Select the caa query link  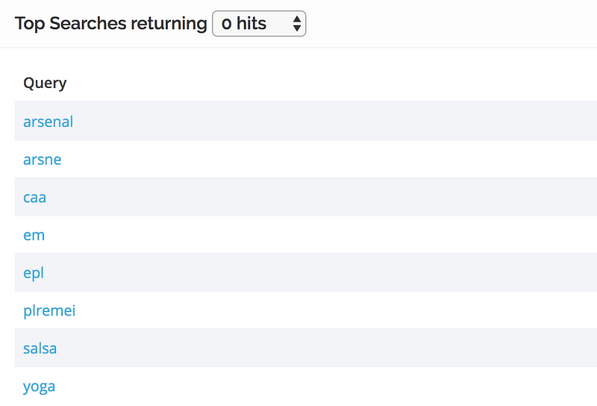[x=34, y=197]
